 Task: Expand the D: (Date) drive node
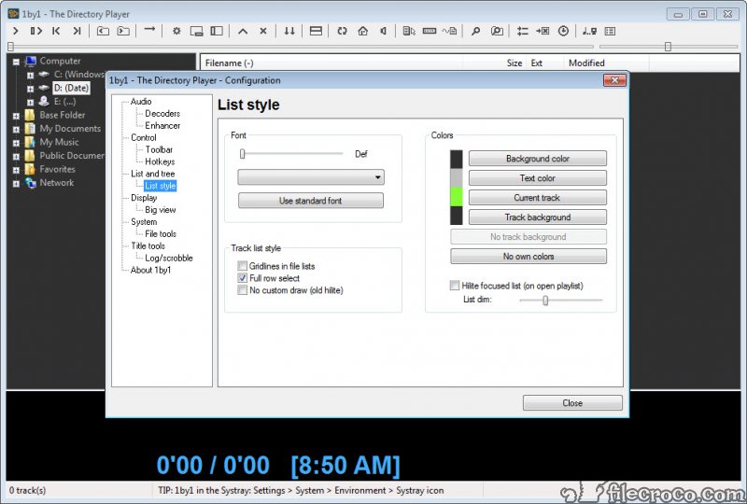30,89
